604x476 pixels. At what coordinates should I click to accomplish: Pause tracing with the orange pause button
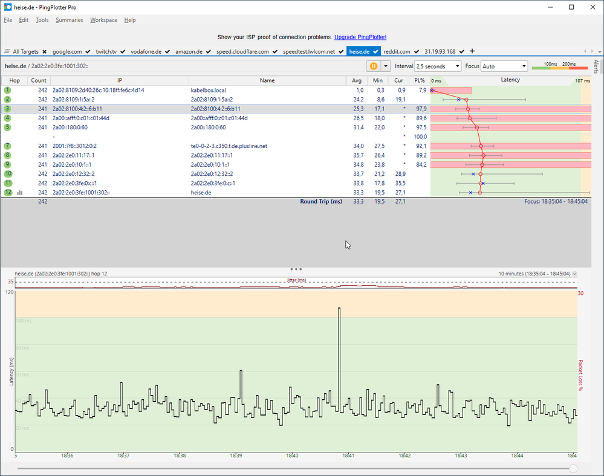373,66
